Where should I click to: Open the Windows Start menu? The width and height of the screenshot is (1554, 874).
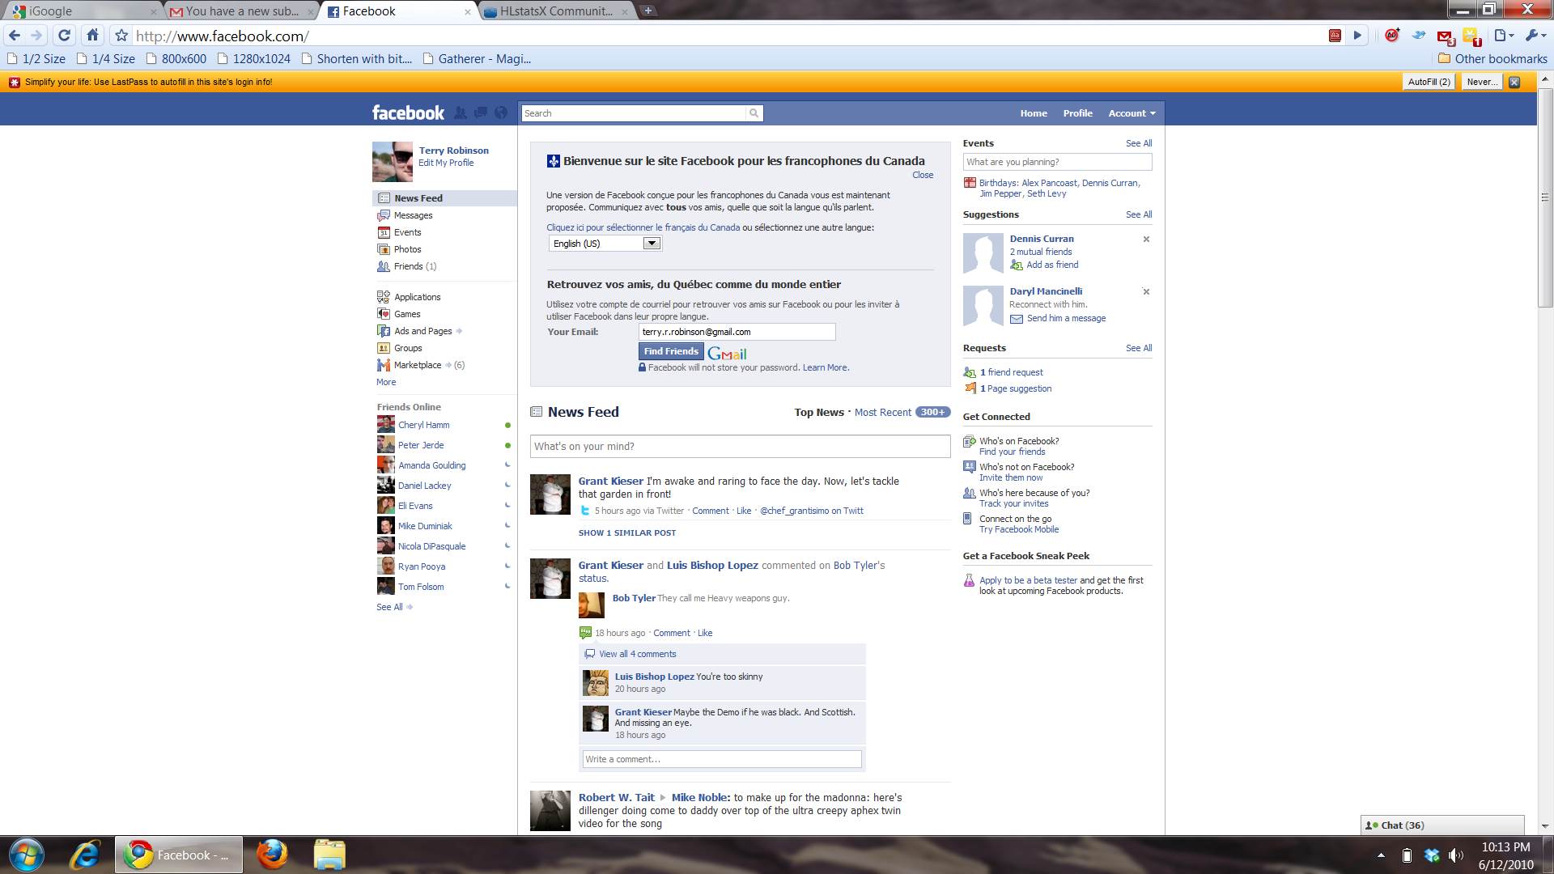click(25, 855)
